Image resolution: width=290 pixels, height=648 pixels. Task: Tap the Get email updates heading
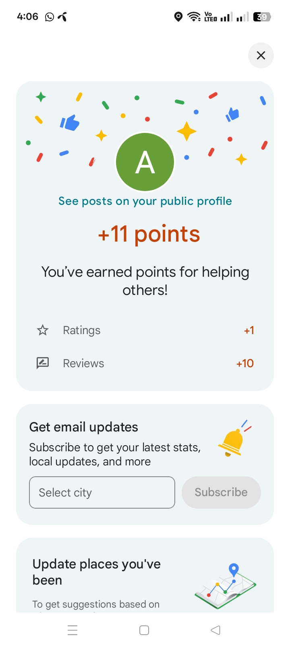84,427
